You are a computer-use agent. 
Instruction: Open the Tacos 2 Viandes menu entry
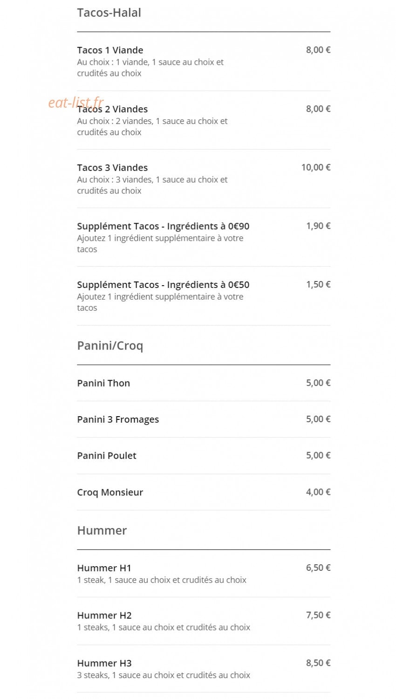(x=204, y=120)
